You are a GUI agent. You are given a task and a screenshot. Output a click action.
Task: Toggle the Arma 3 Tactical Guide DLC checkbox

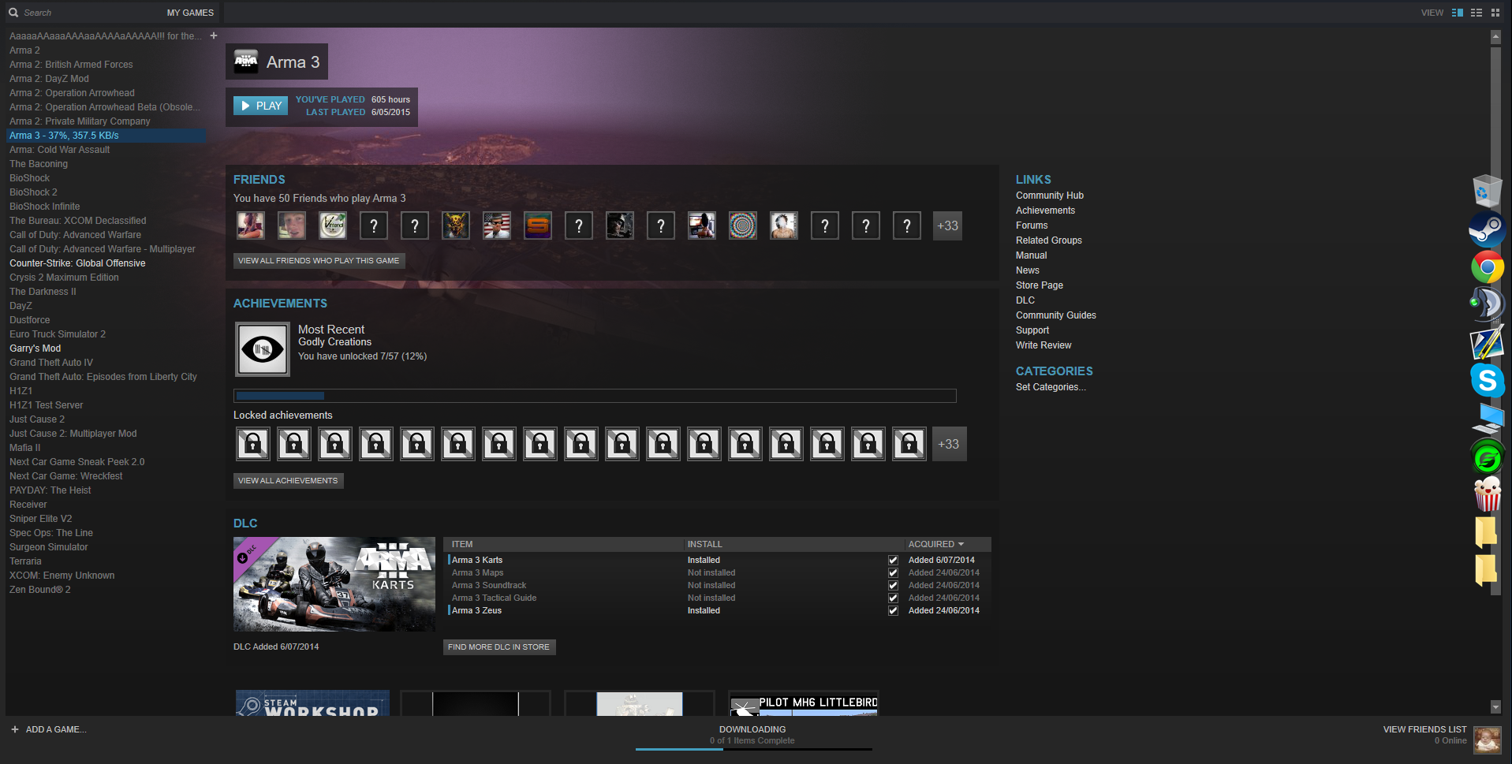tap(894, 598)
